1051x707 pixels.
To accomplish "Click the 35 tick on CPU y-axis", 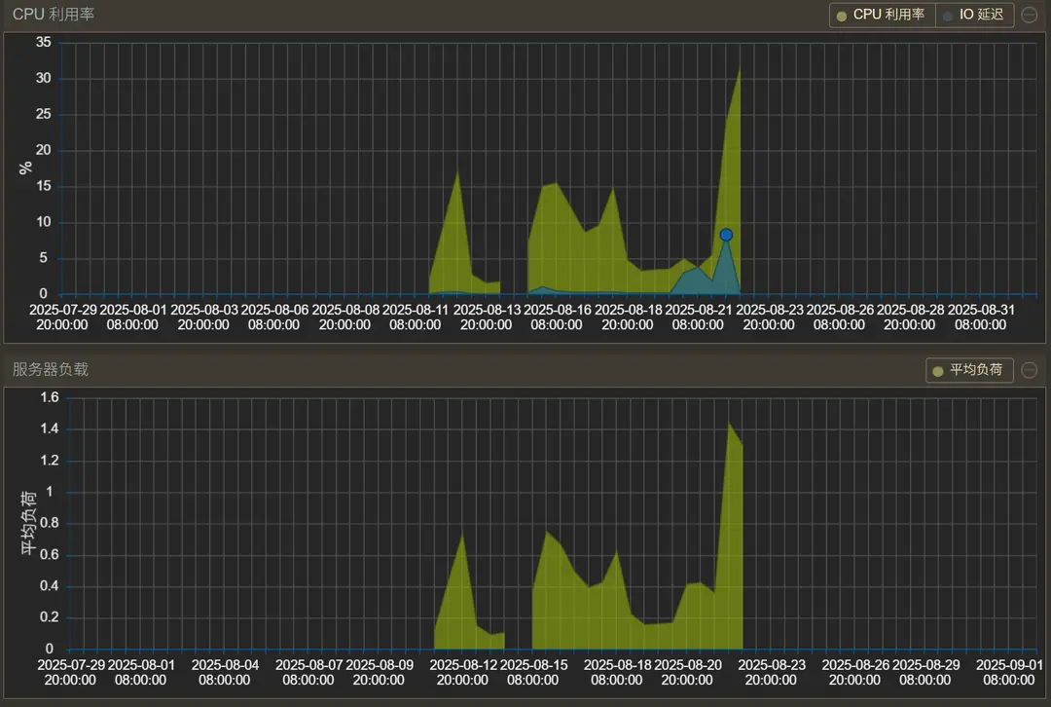I will point(43,42).
